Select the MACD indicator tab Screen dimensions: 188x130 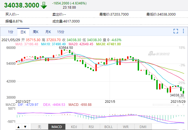pyautogui.click(x=57, y=127)
